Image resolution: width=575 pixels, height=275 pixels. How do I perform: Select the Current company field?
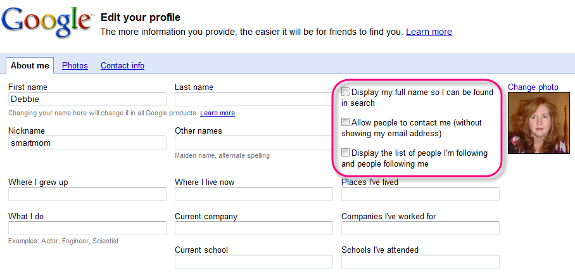[253, 228]
